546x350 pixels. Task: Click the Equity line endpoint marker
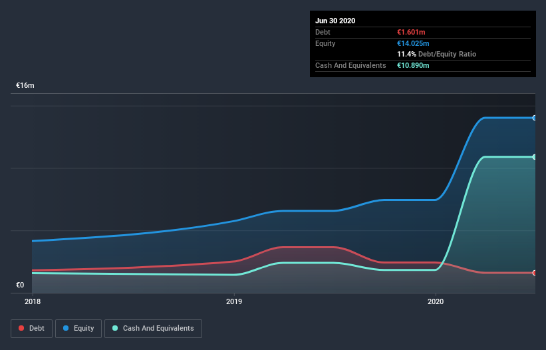535,118
